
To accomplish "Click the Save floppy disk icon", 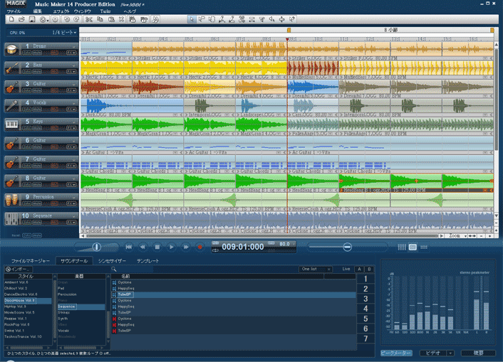I will point(32,19).
